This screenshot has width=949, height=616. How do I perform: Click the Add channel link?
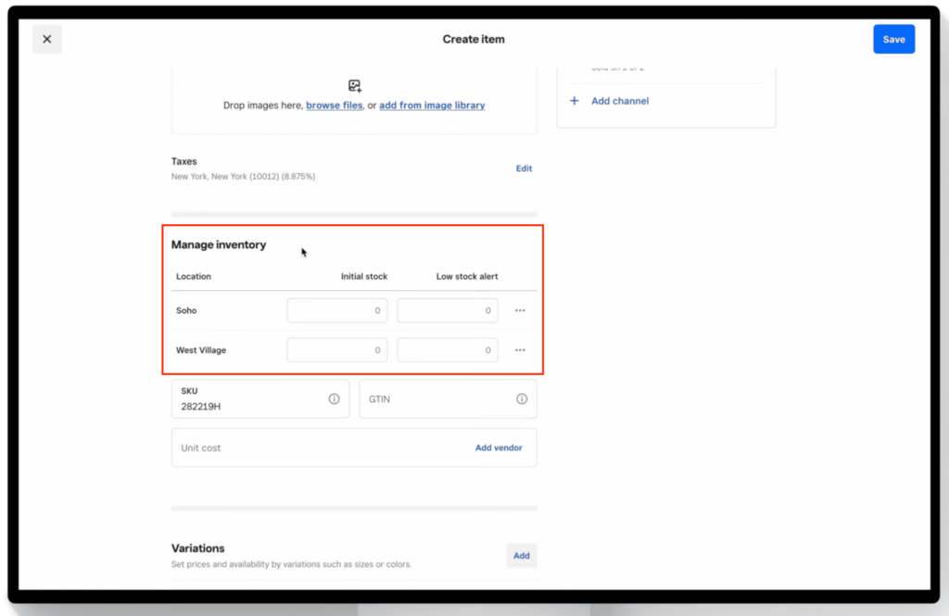pos(619,101)
